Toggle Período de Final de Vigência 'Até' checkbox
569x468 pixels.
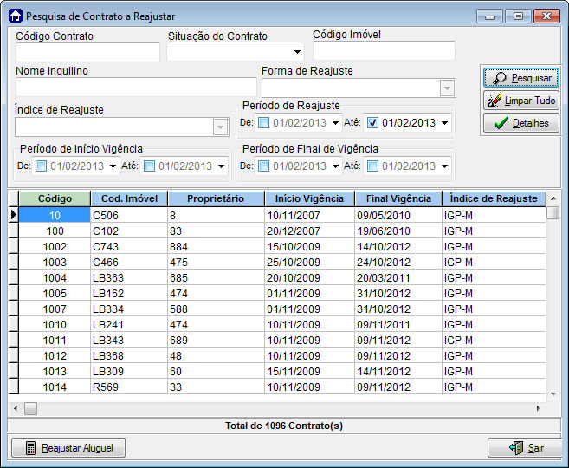tap(372, 166)
